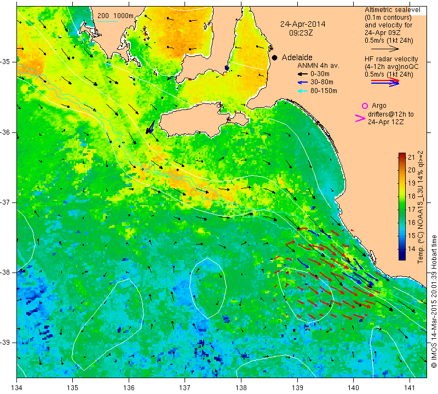Click the black Adelaide city marker dot
Image resolution: width=438 pixels, height=394 pixels.
275,58
